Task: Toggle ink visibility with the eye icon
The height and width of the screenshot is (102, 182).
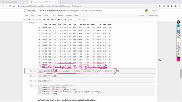Action: point(178,26)
